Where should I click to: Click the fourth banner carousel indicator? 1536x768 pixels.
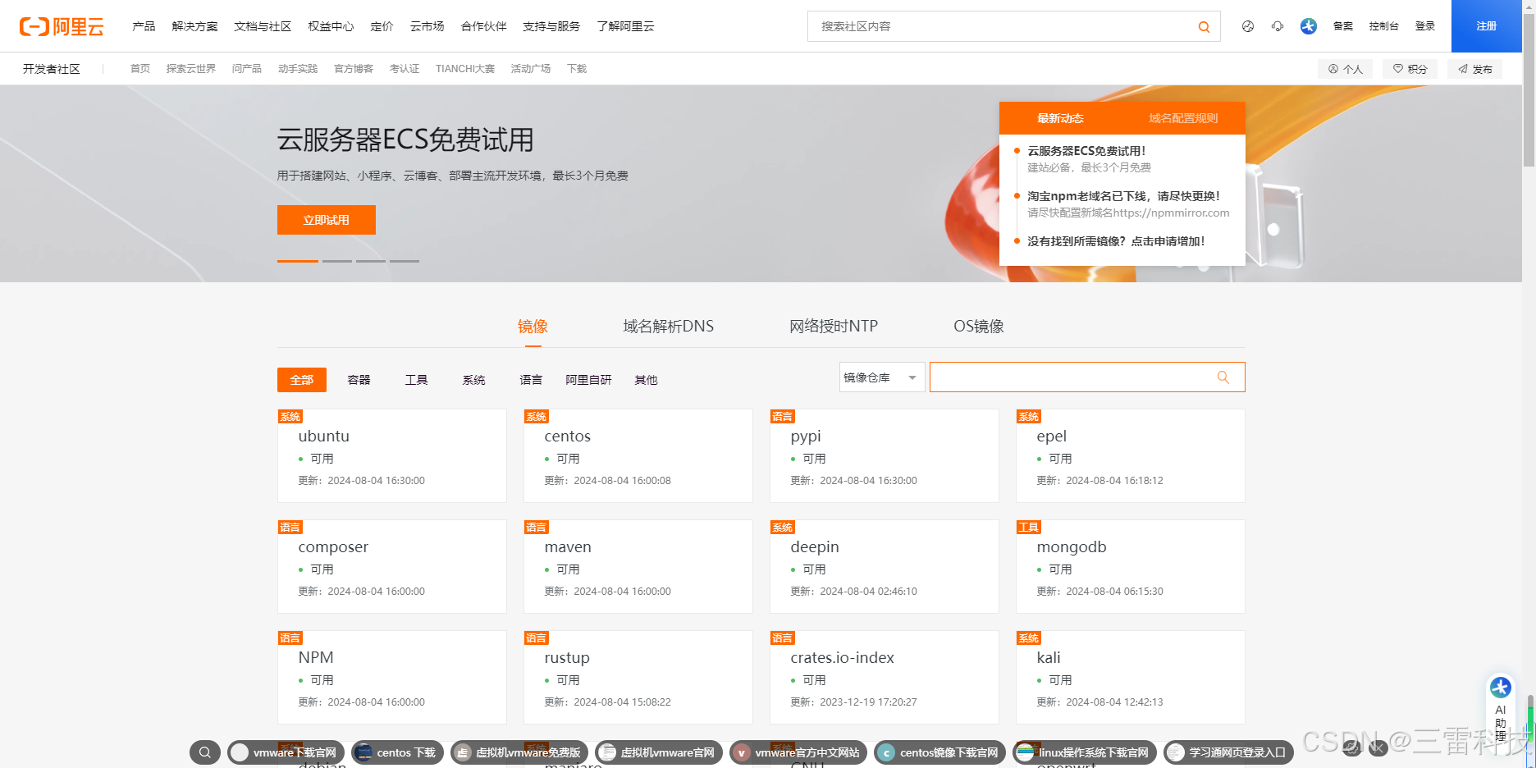405,261
